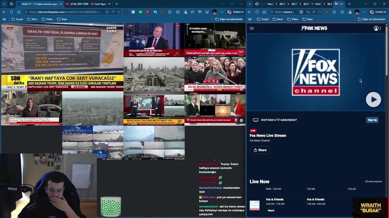
Task: Switch to the CNN TÜRK Canlı Yayın tab
Action: click(88, 4)
